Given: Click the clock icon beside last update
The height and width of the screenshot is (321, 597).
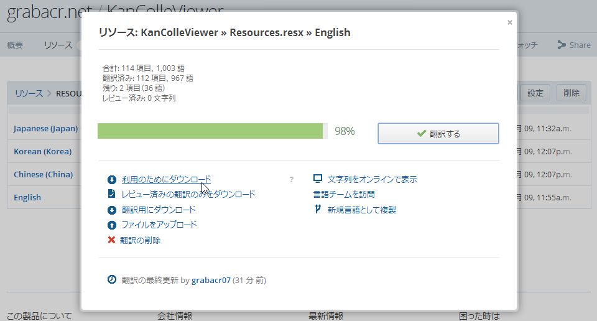Looking at the screenshot, I should (x=111, y=279).
